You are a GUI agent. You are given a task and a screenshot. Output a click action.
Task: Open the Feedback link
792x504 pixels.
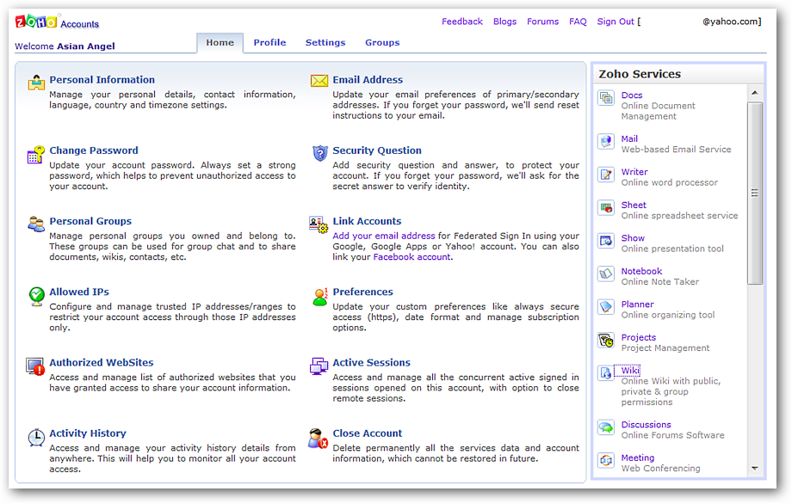[x=462, y=22]
